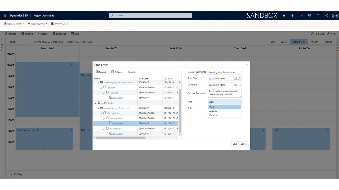Collapse the proMX GmbH tree node
The image size is (339, 190).
pyautogui.click(x=96, y=103)
